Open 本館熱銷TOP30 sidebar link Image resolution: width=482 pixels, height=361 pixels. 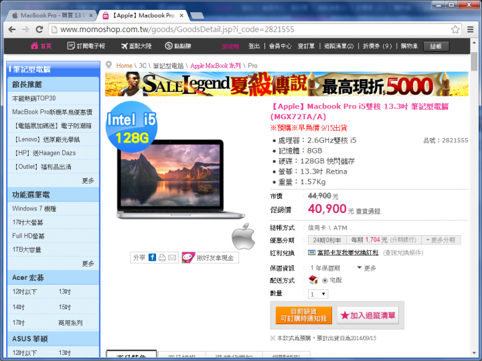coord(34,98)
